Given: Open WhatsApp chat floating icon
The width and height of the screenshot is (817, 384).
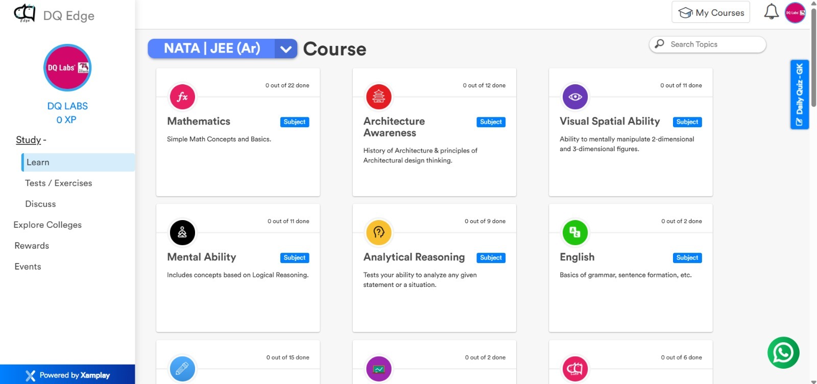Looking at the screenshot, I should pyautogui.click(x=783, y=353).
